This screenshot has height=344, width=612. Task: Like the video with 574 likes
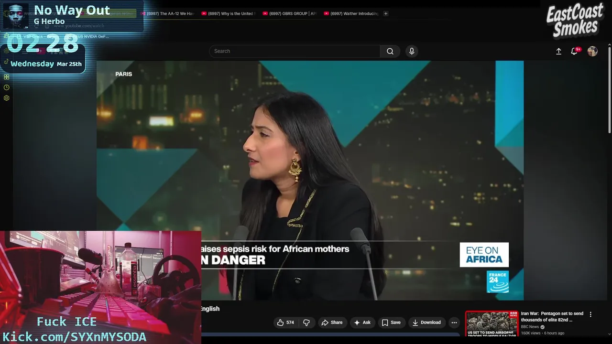pos(285,322)
